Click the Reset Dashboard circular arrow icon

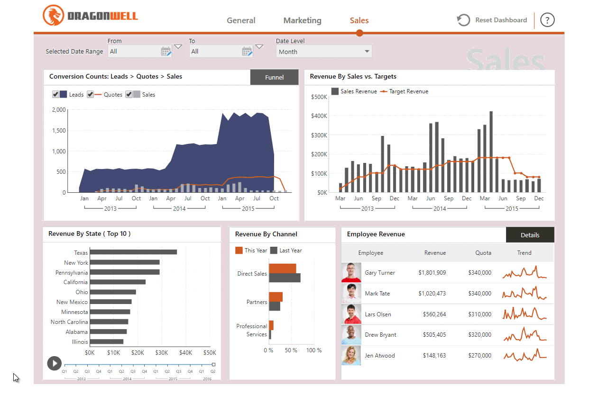click(463, 20)
